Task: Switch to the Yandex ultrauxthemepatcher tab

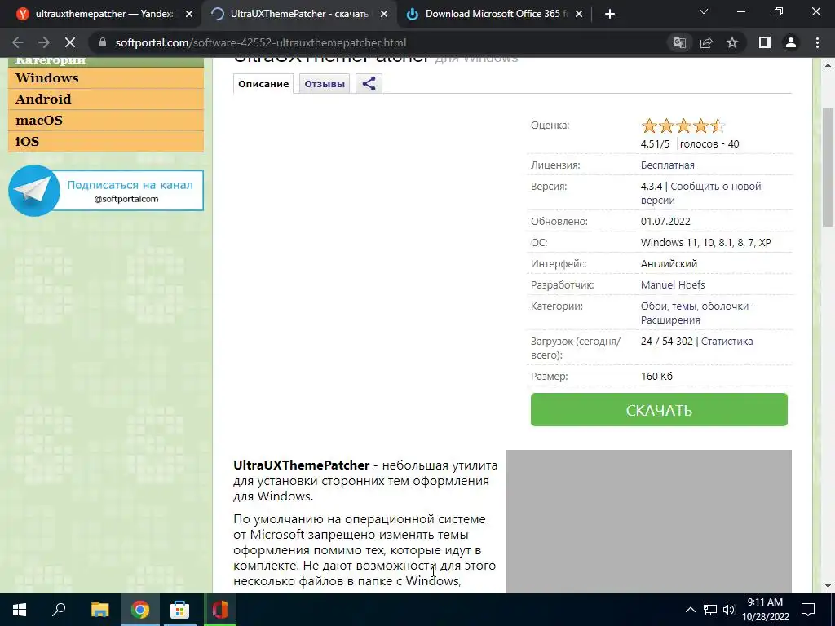Action: tap(104, 14)
